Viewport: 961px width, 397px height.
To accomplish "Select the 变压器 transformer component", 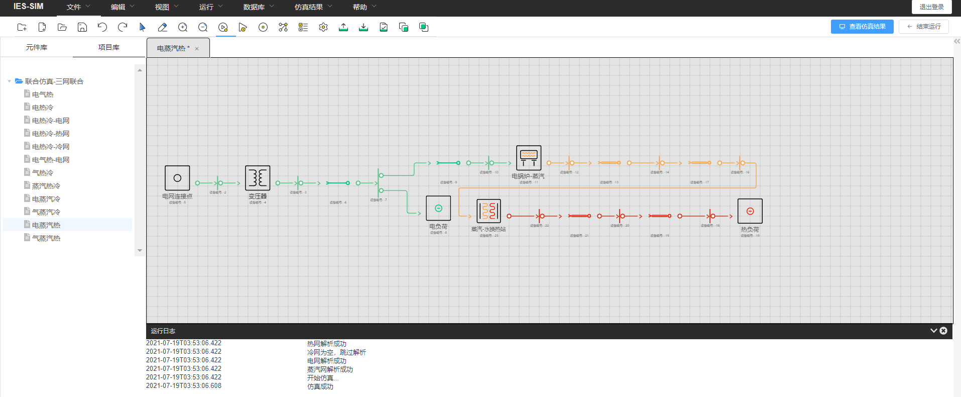I will [258, 178].
